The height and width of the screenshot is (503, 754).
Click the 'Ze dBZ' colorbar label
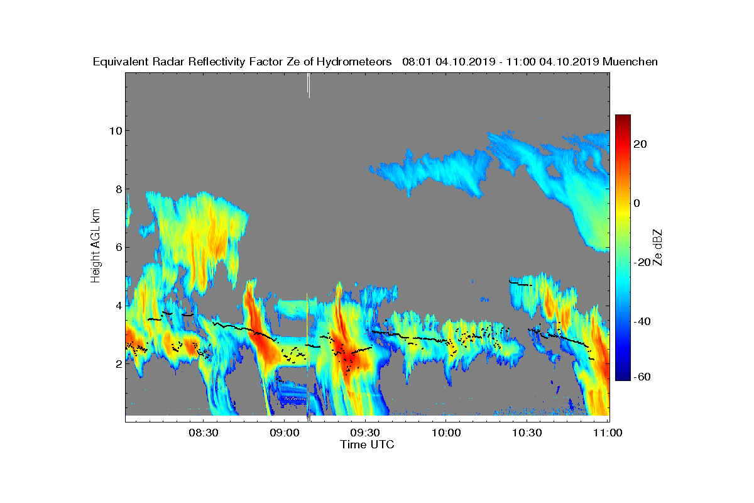[x=658, y=247]
